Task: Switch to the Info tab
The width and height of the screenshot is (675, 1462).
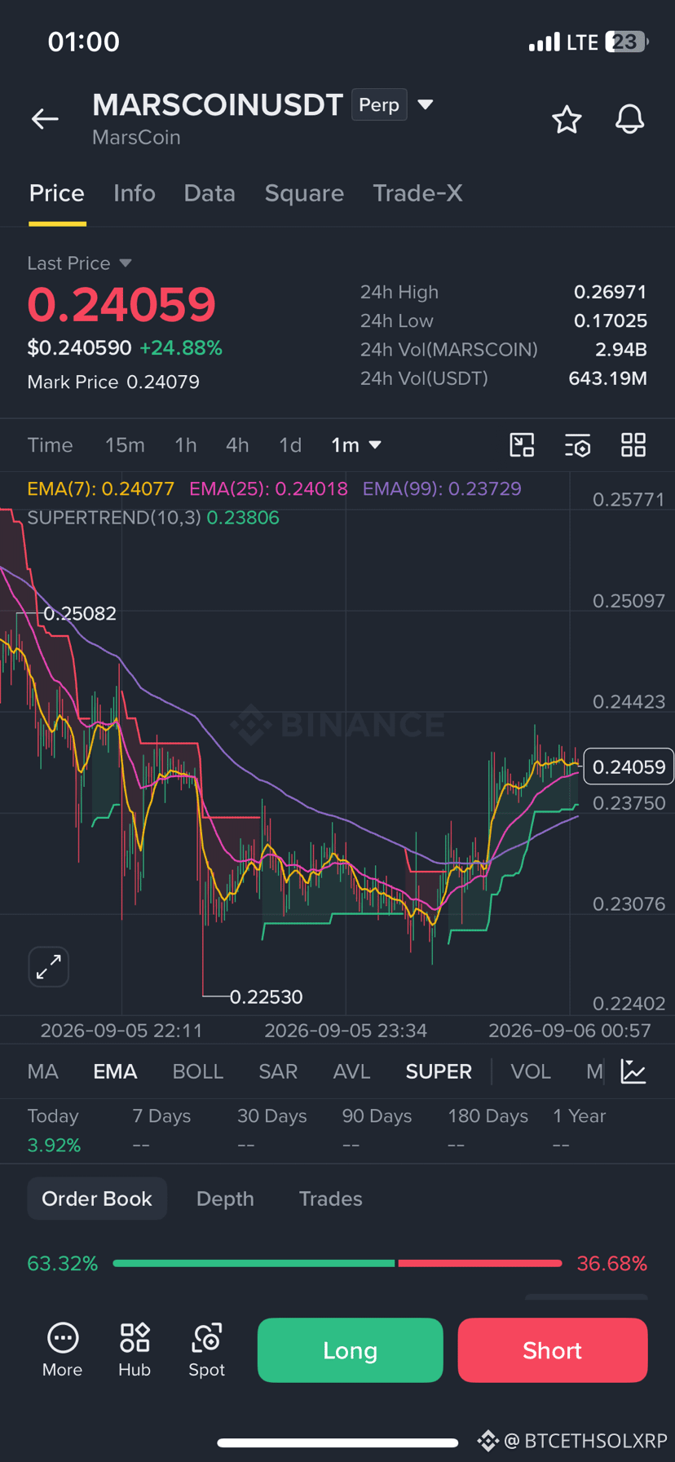Action: point(135,193)
